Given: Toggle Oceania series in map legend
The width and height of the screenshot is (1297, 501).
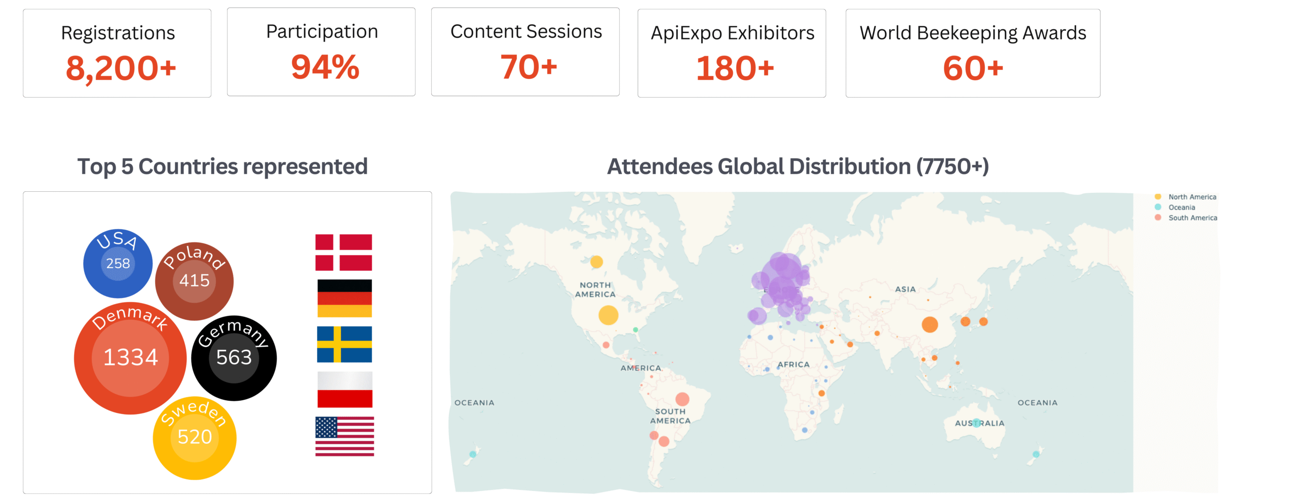Looking at the screenshot, I should coord(1181,207).
